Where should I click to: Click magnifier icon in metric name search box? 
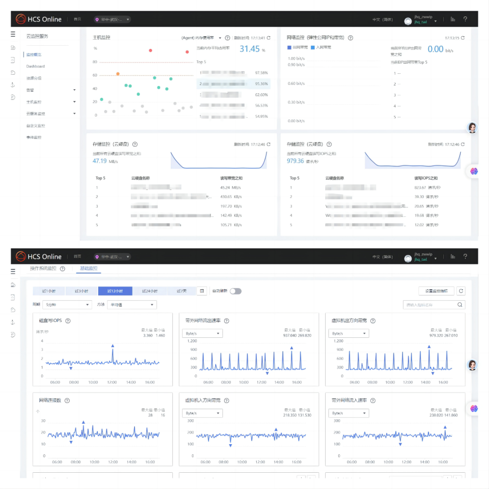point(460,305)
